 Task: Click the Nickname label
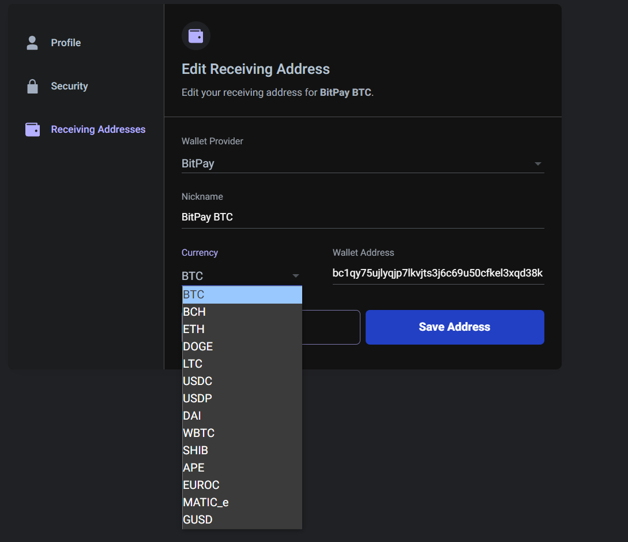click(202, 196)
